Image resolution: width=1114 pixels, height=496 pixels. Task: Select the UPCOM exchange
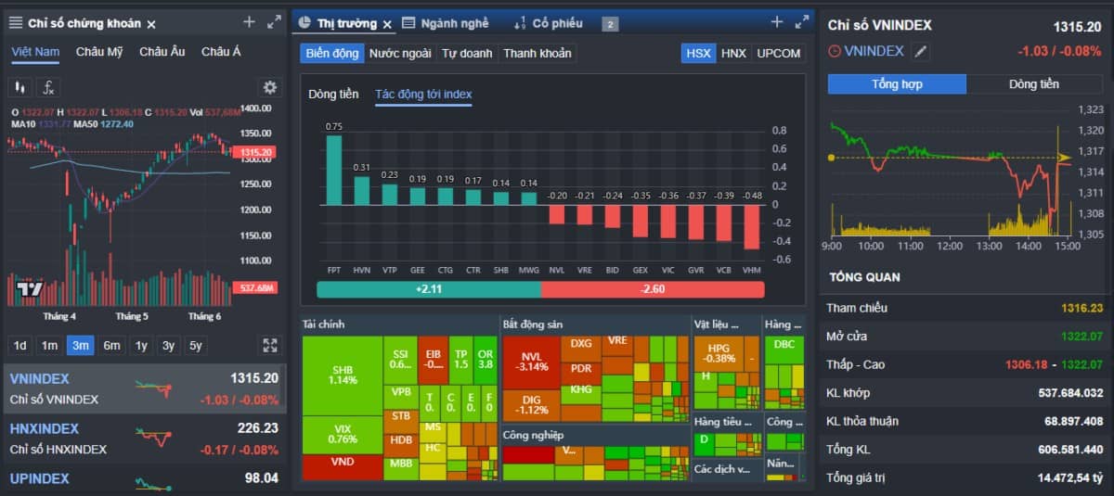click(778, 53)
